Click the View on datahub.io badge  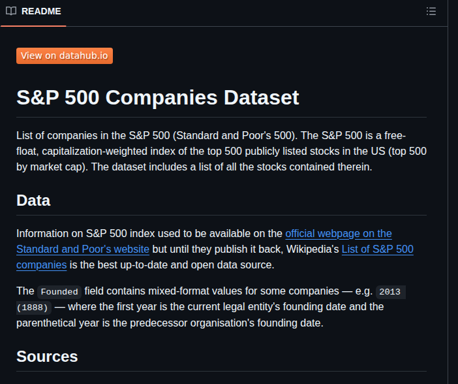65,56
